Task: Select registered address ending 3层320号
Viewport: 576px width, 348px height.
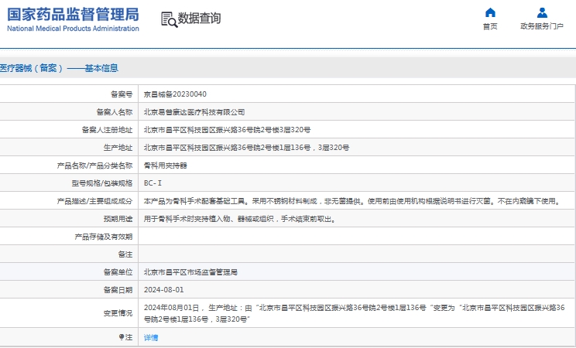Action: 227,130
